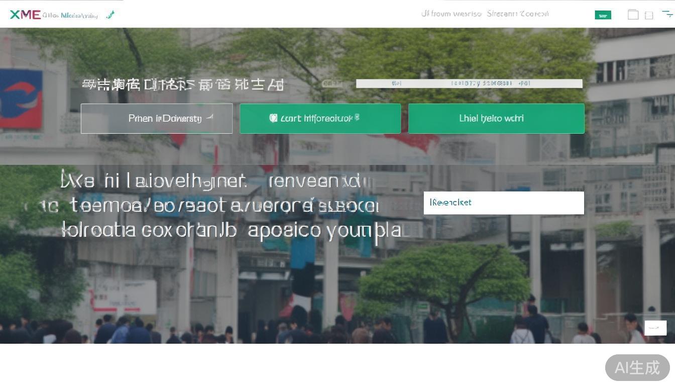Click inside the 'IReenclket' search field
Viewport: 675px width, 386px height.
click(x=503, y=203)
